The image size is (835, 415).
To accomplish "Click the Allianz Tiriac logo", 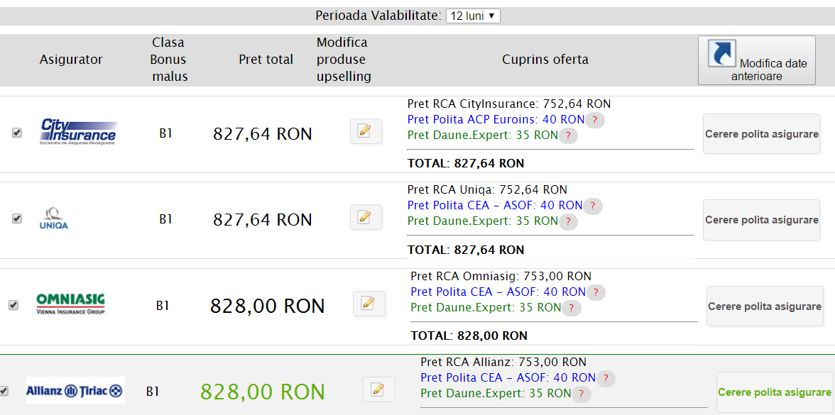I will [x=75, y=390].
